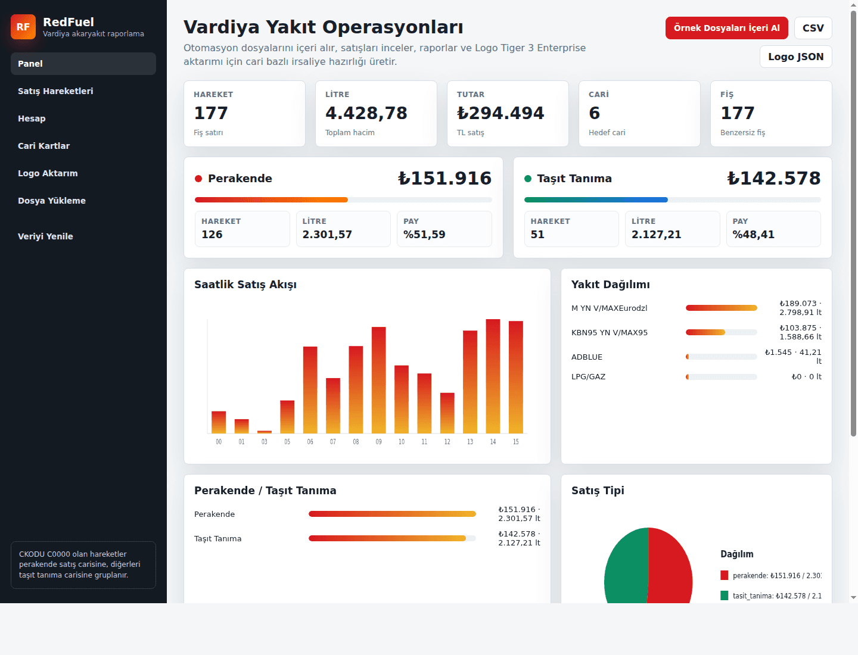Export data with the CSV button
This screenshot has width=858, height=655.
click(x=813, y=28)
